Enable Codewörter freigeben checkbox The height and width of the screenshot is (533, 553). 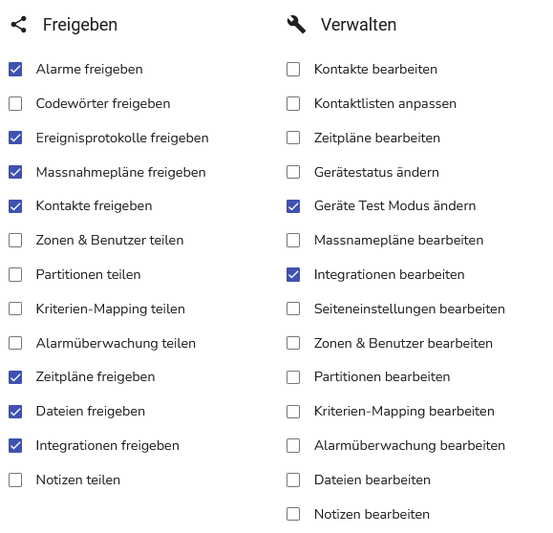15,104
